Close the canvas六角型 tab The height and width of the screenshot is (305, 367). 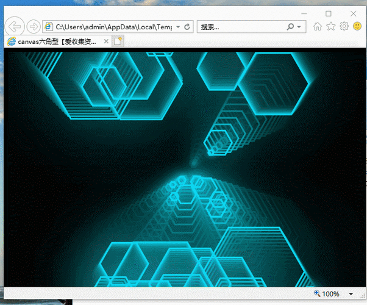[106, 41]
